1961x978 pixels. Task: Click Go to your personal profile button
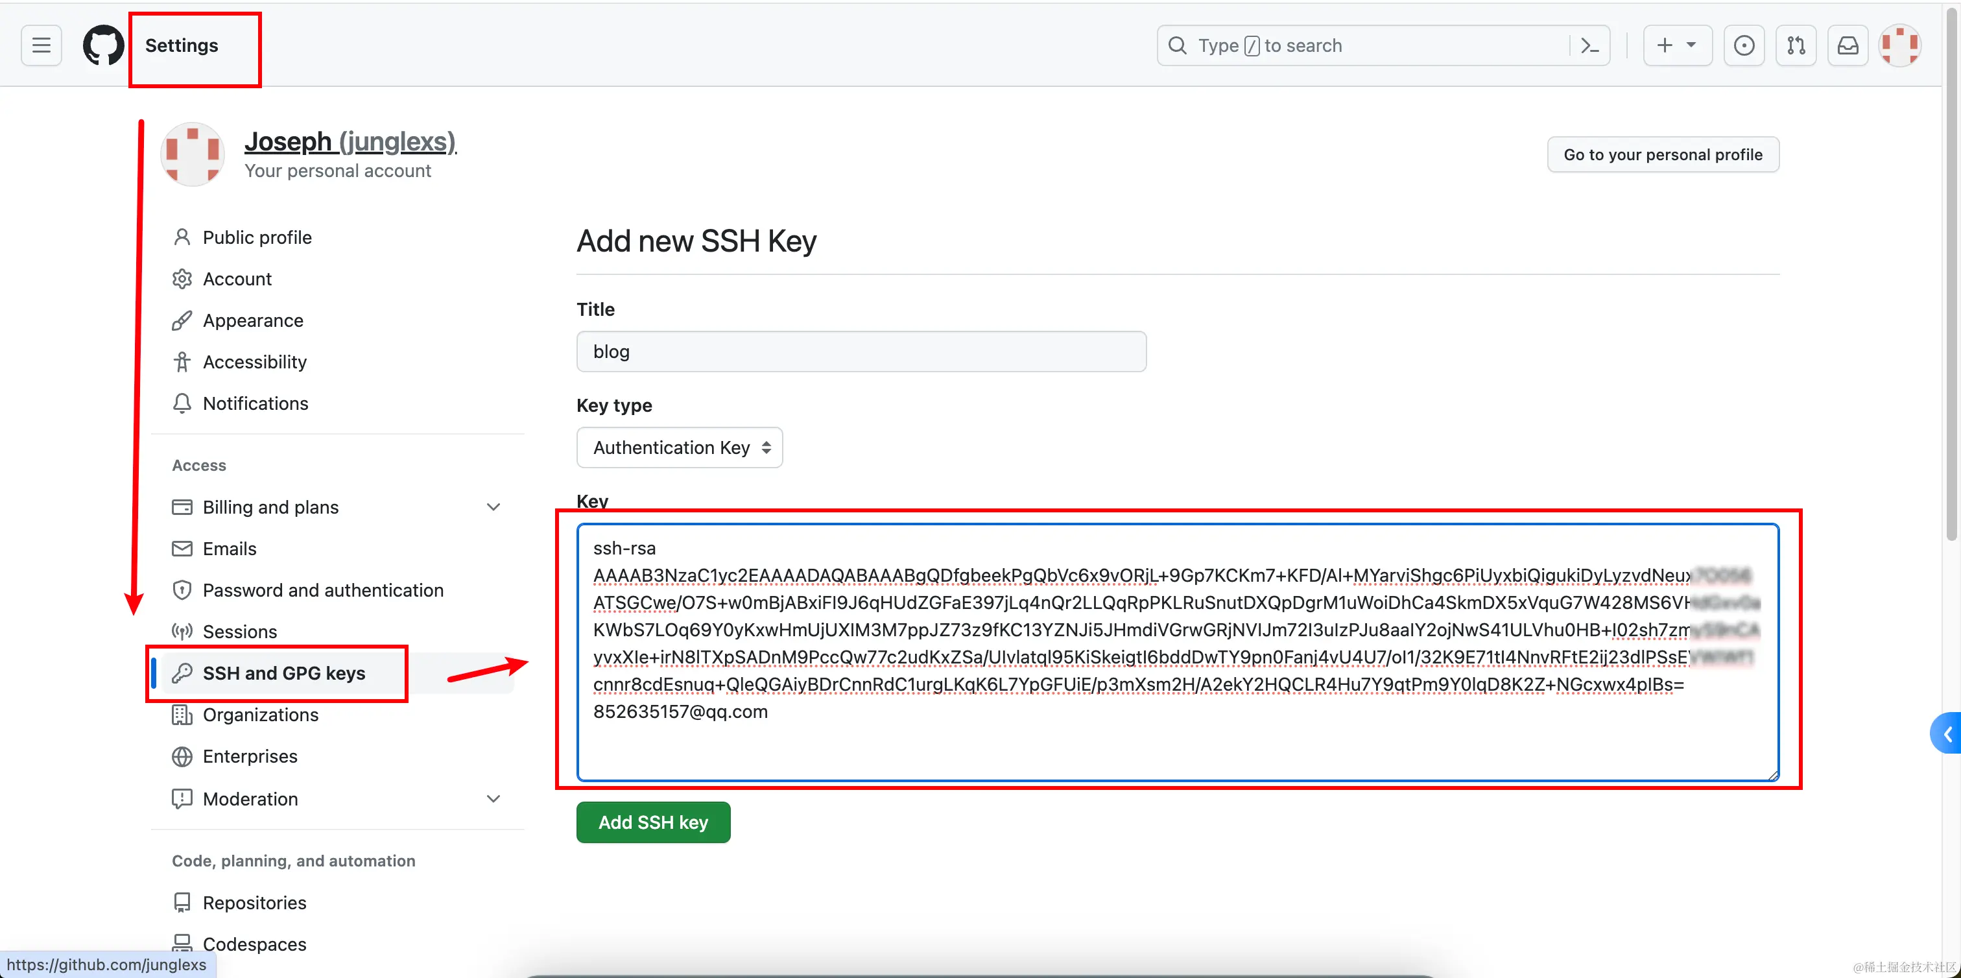pos(1663,154)
